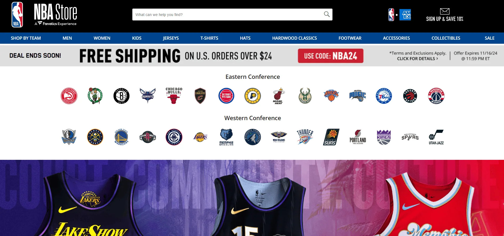Image resolution: width=504 pixels, height=236 pixels.
Task: Click the Use Code: NBA24 button
Action: 330,56
